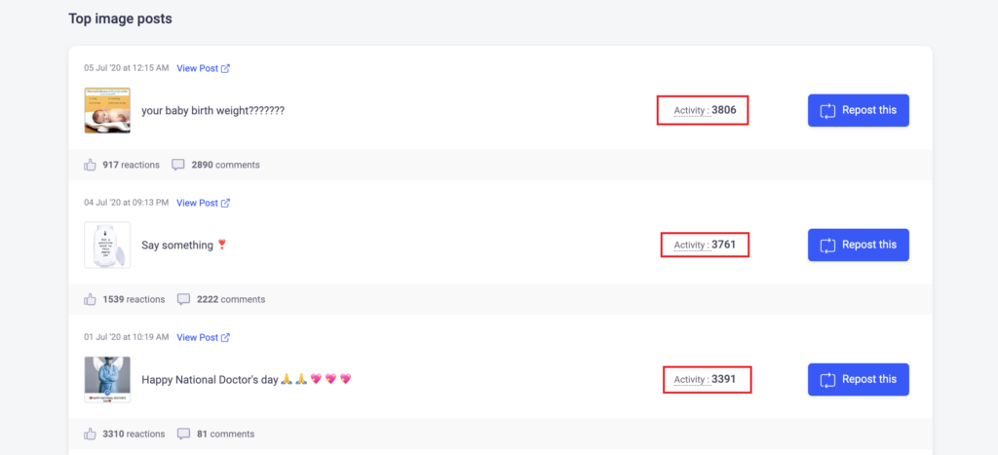Repost the 'Say something' post
This screenshot has width=998, height=455.
[859, 245]
